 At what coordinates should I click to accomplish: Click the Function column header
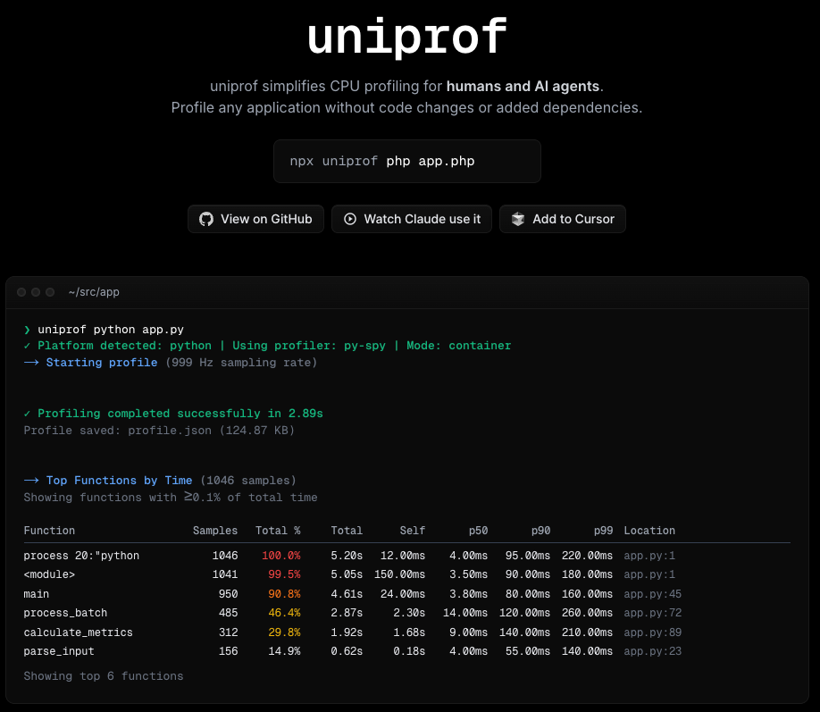[x=49, y=531]
